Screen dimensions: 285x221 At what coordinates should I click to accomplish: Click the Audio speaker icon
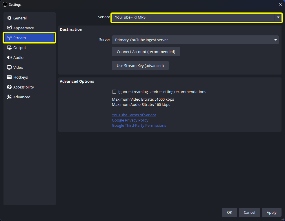coord(9,57)
